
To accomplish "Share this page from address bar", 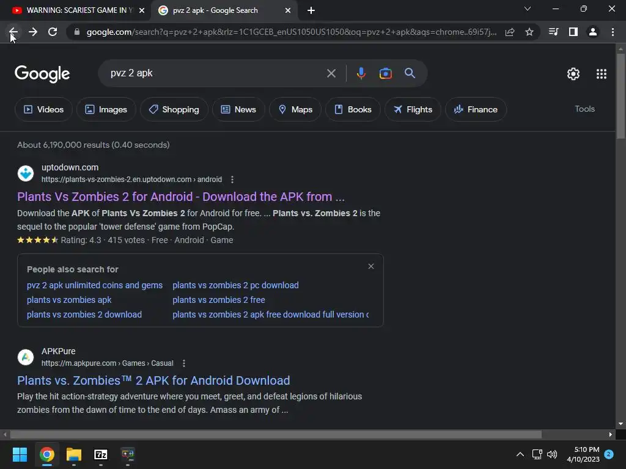I will point(510,32).
